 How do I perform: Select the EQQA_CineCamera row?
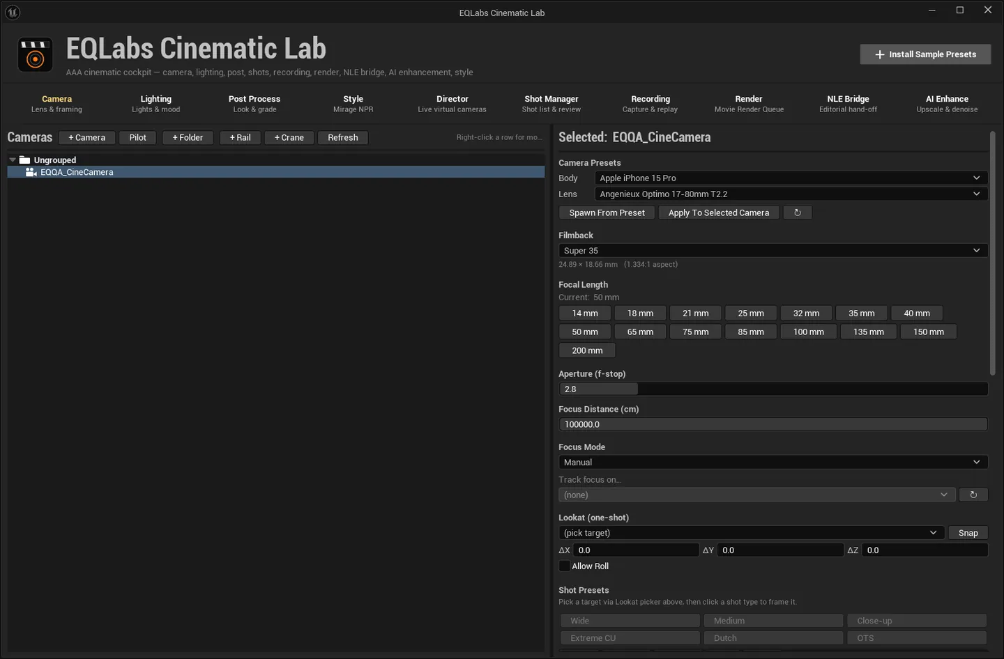pyautogui.click(x=276, y=172)
